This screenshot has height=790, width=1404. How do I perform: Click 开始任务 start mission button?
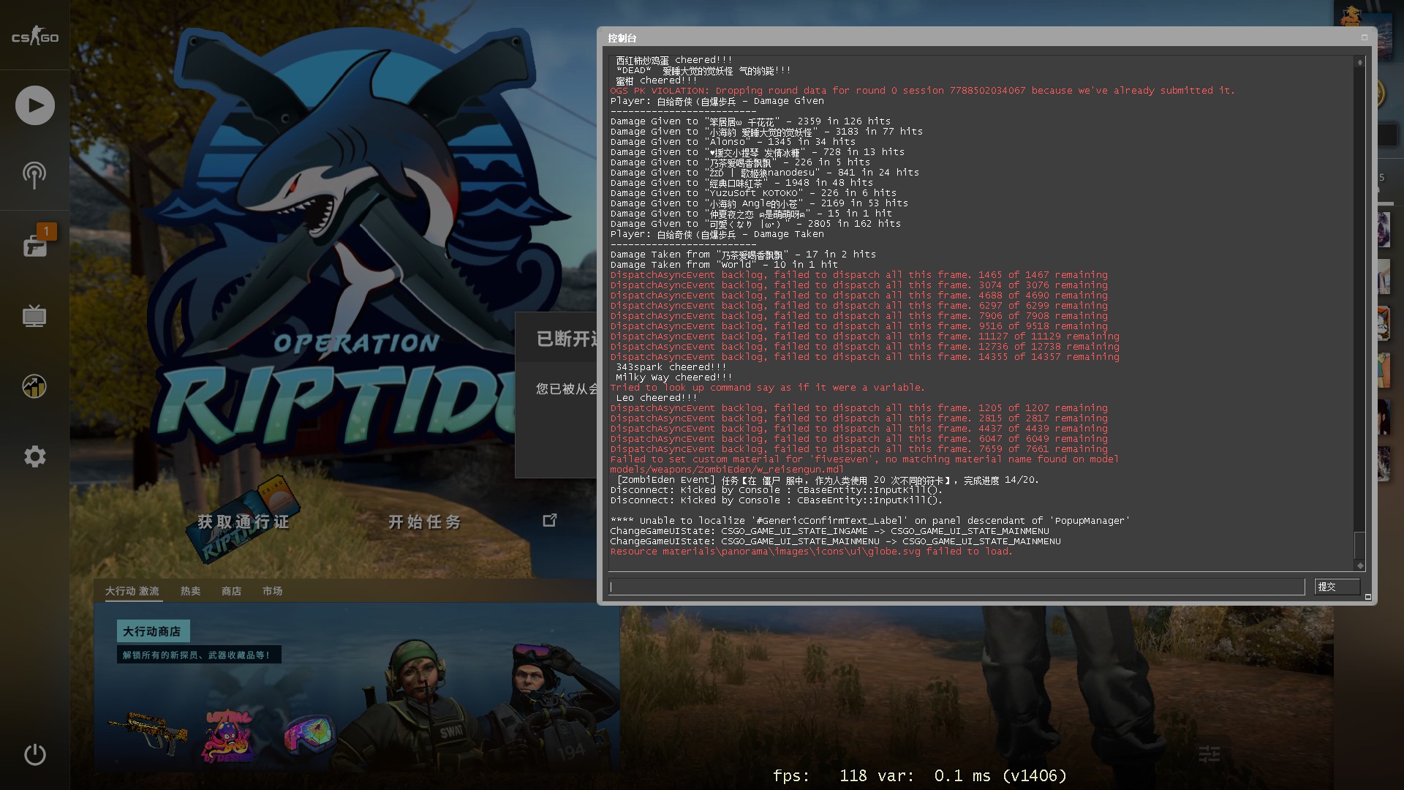click(x=425, y=522)
